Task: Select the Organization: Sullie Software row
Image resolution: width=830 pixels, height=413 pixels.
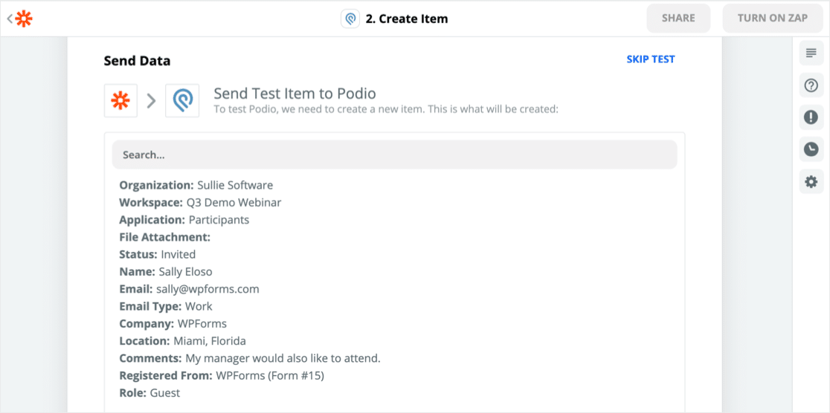Action: pos(196,185)
